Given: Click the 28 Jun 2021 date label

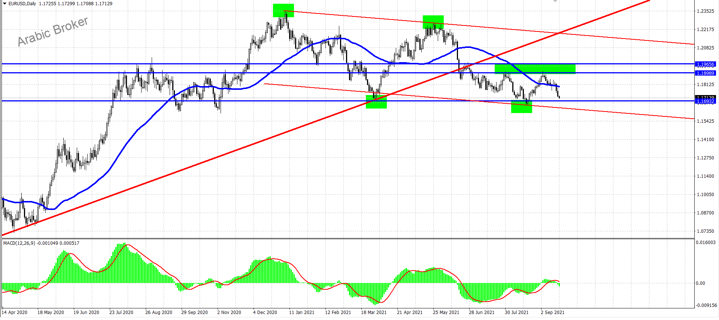Looking at the screenshot, I should point(482,313).
